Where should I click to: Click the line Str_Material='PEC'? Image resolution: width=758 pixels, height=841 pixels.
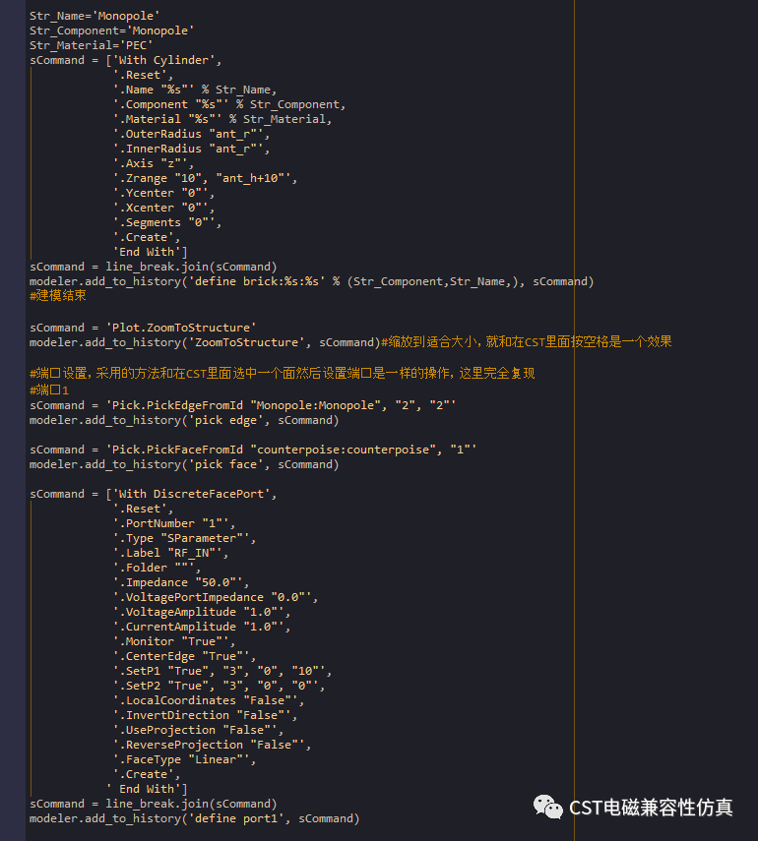(92, 45)
